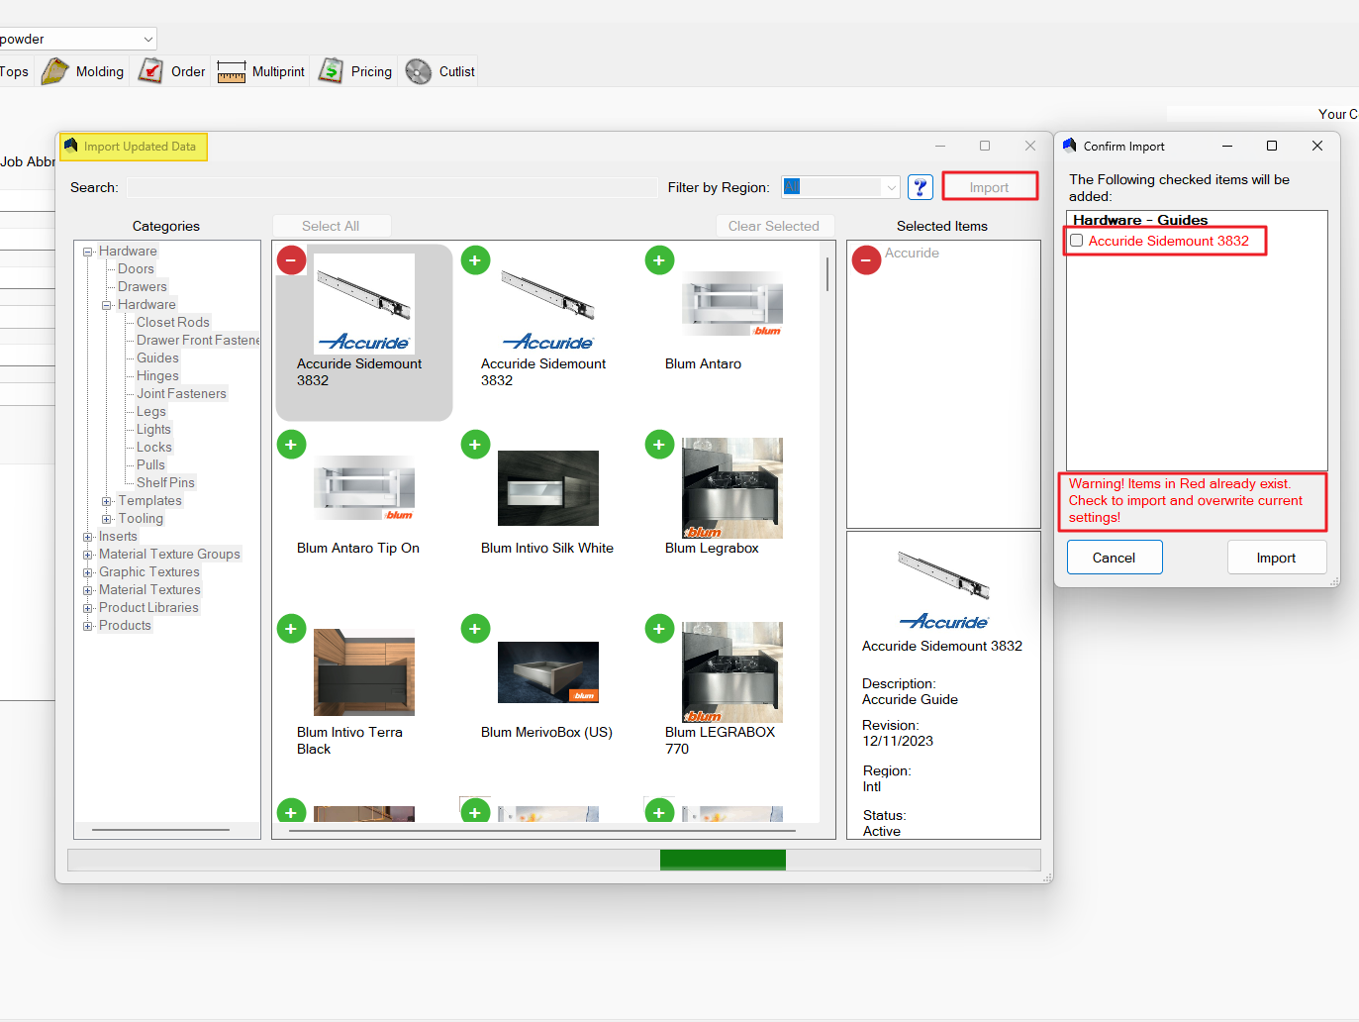Expand the Tooling tree node

tap(107, 519)
